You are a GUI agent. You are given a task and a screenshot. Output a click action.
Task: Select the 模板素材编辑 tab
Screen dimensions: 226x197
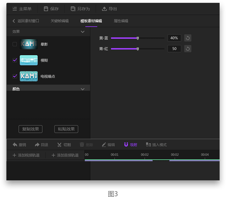[91, 21]
